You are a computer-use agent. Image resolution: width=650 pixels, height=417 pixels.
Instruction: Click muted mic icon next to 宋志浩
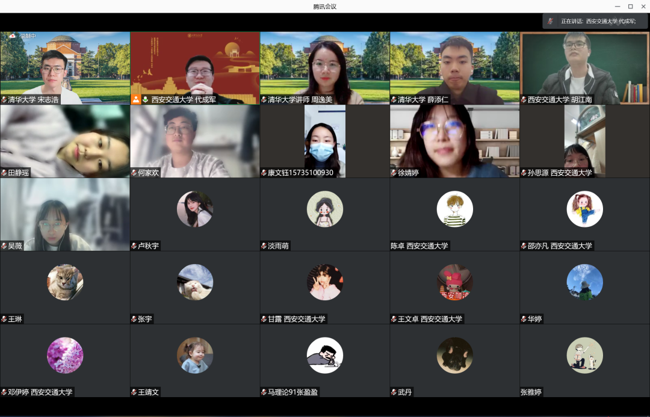(4, 100)
